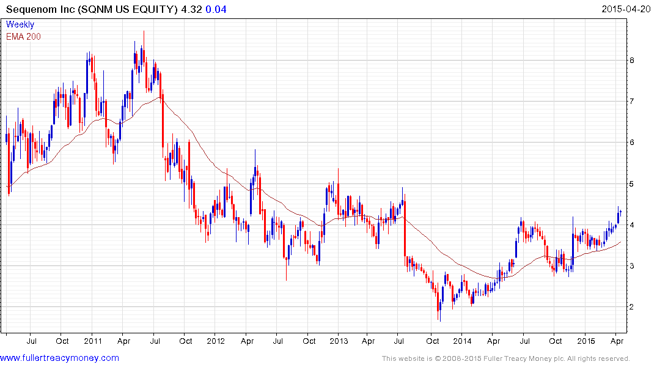Click the 2011 label on the time axis
The width and height of the screenshot is (657, 367).
[x=92, y=341]
